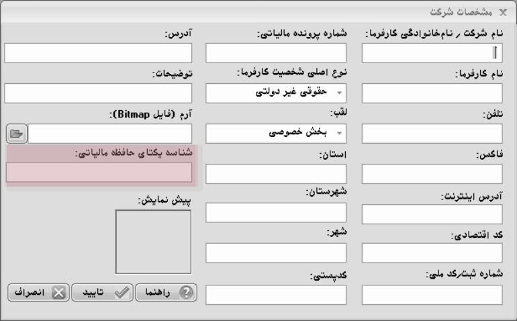517x321 pixels.
Task: Click the شناسه یکتای حافظه مالیاتی field
Action: 99,173
